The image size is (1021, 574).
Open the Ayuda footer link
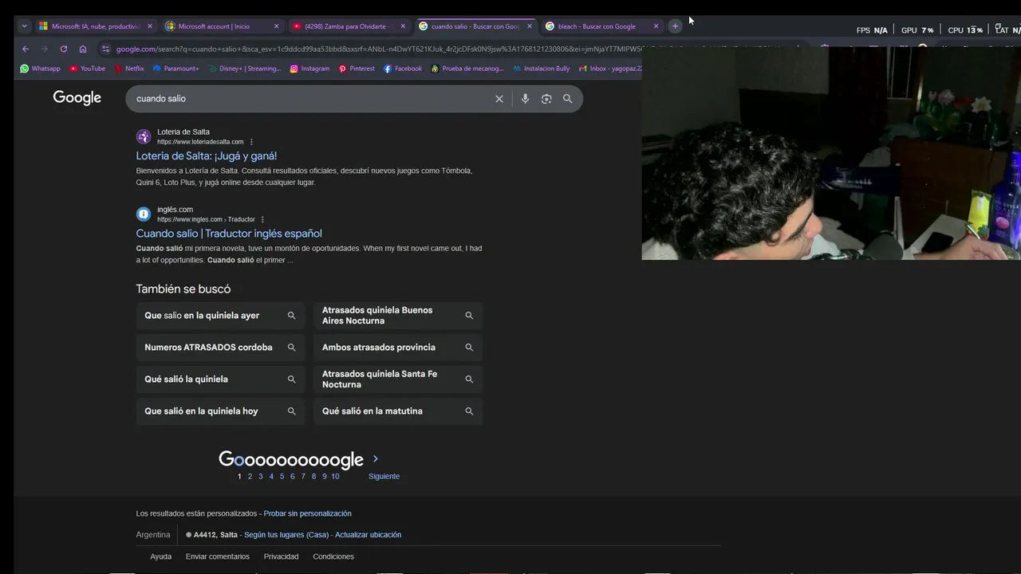click(x=161, y=556)
